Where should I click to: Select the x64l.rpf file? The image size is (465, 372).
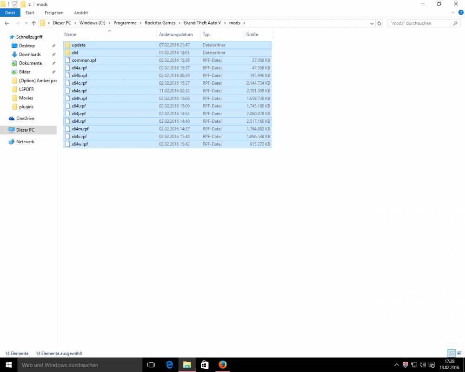[x=167, y=121]
